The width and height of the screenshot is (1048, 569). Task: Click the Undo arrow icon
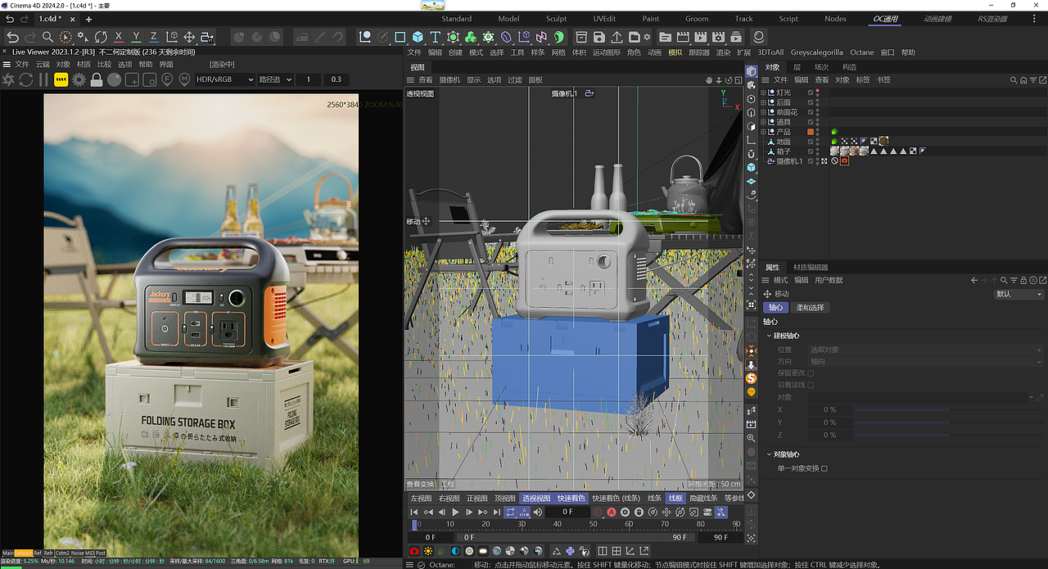coord(11,37)
